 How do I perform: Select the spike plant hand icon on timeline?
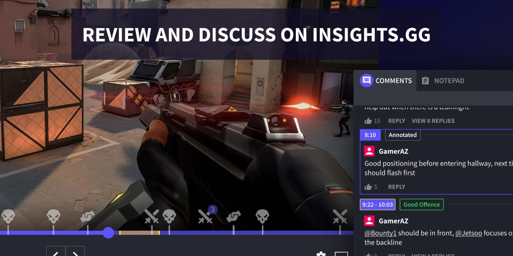click(88, 217)
